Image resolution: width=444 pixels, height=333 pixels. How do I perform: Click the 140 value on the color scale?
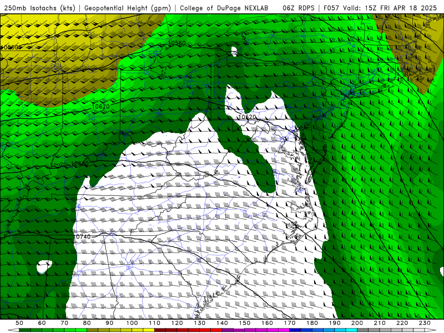223,323
